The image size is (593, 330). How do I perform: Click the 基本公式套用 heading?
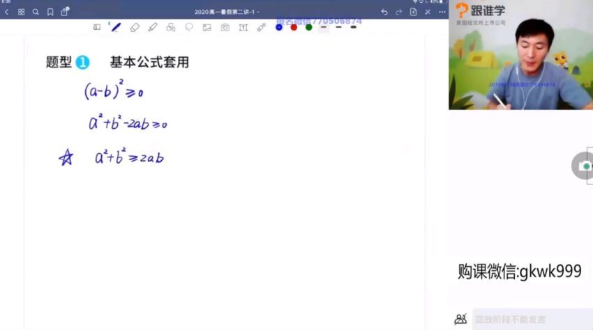pos(149,62)
